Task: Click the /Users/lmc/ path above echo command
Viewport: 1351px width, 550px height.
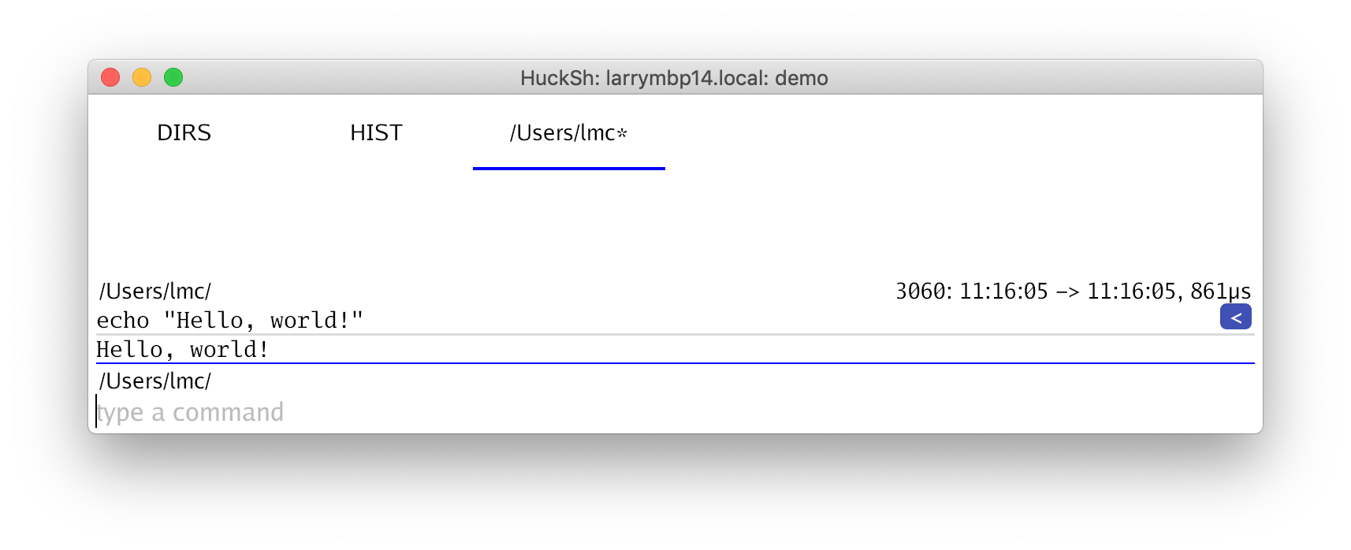Action: pos(155,291)
